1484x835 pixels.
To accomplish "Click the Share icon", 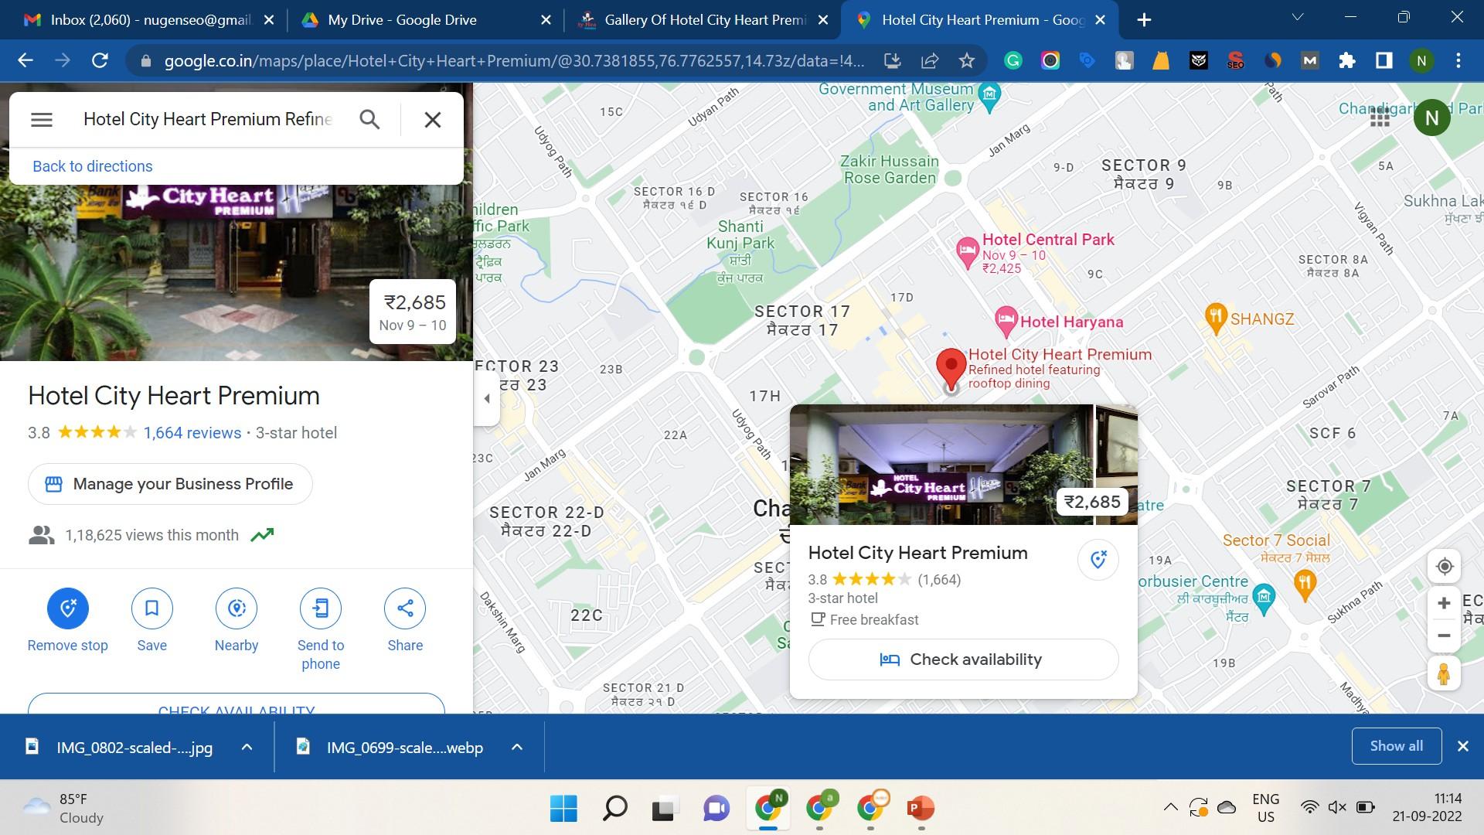I will point(405,608).
